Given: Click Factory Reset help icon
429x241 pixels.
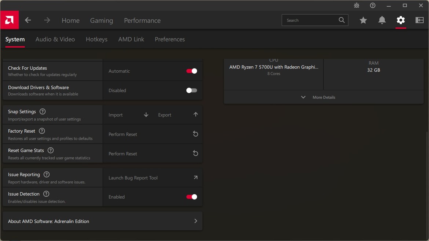Looking at the screenshot, I should (42, 131).
